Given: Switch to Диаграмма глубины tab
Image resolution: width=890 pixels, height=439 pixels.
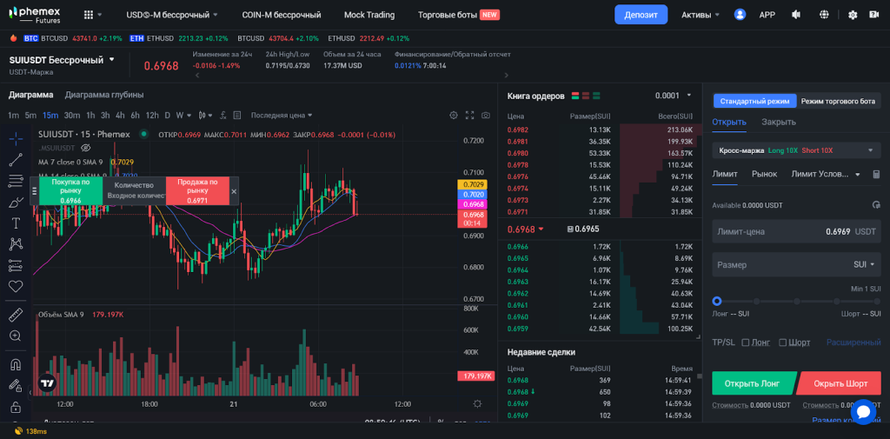Looking at the screenshot, I should 104,95.
